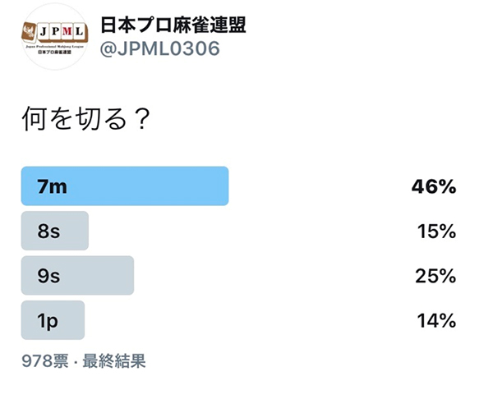Select the 7m poll option bar
The width and height of the screenshot is (493, 399).
click(125, 186)
